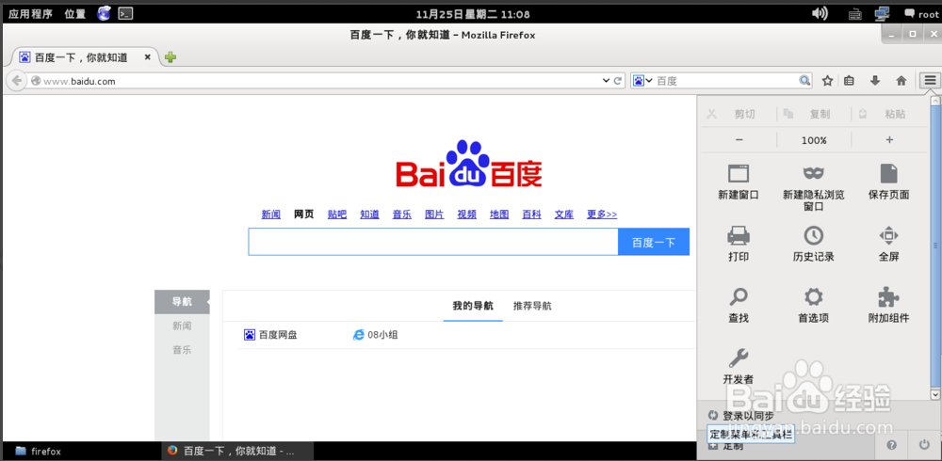The width and height of the screenshot is (942, 461).
Task: Reload the page with refresh icon
Action: point(618,80)
